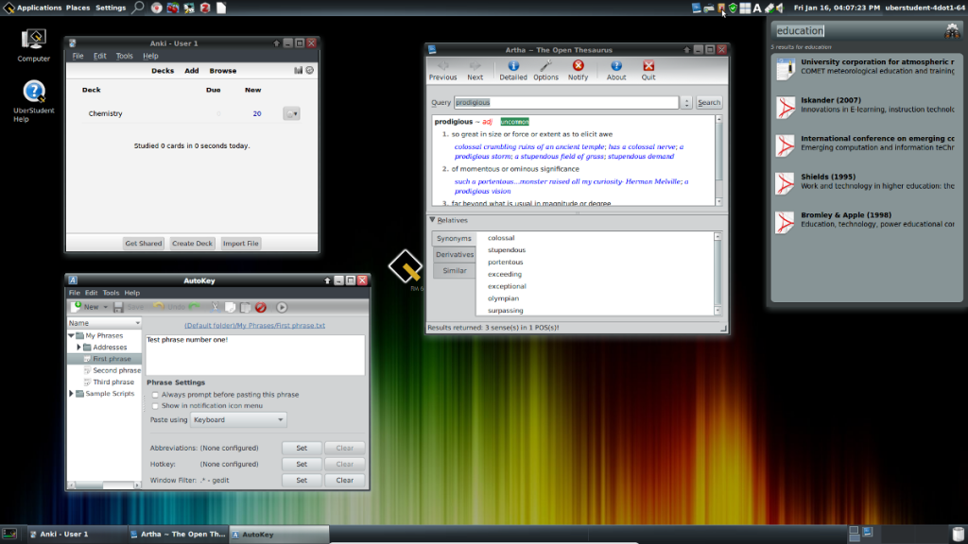
Task: Open the Computer desktop icon
Action: (x=34, y=40)
